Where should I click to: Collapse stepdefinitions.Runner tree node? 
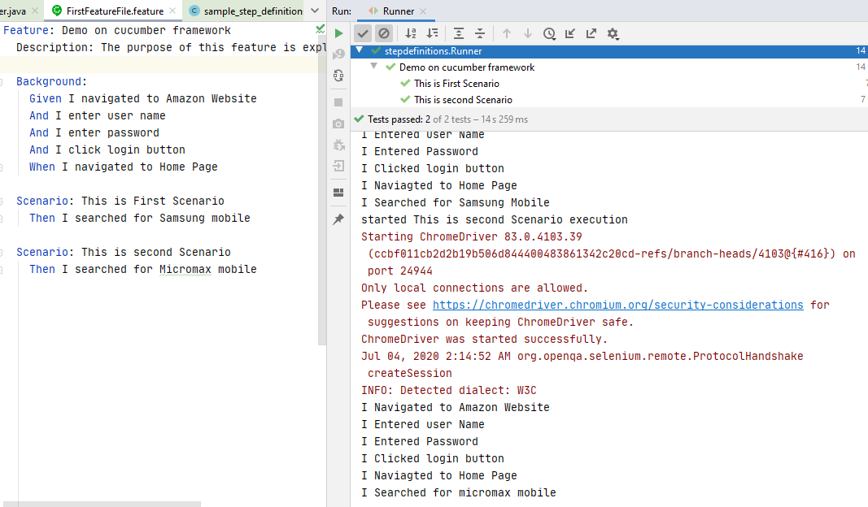tap(360, 50)
